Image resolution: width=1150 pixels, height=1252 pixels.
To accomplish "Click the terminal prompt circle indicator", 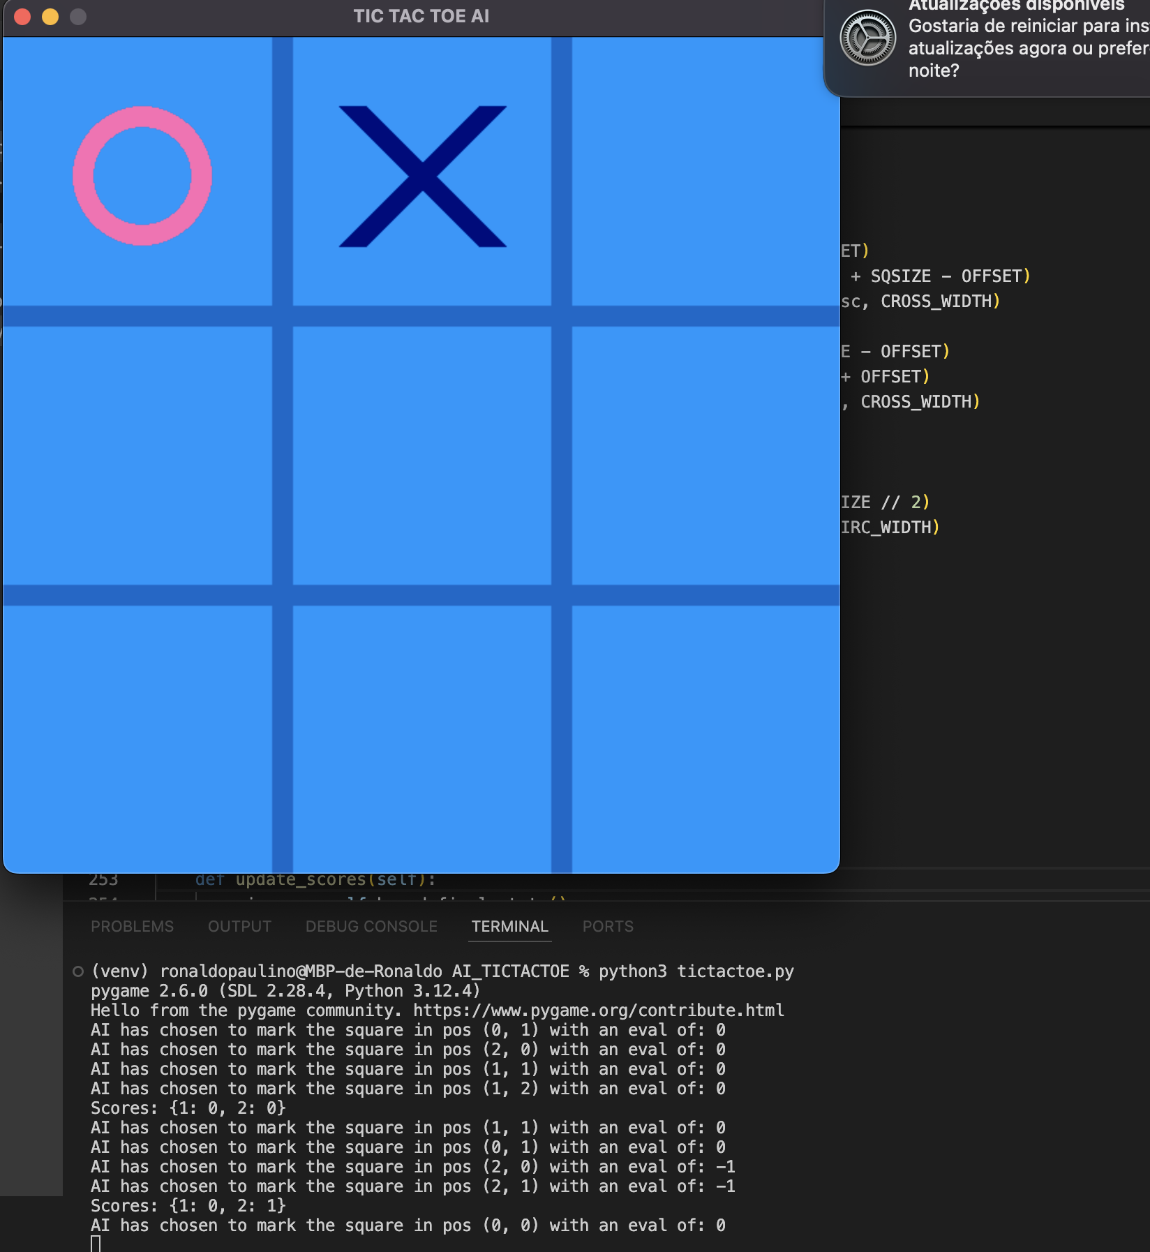I will tap(78, 971).
